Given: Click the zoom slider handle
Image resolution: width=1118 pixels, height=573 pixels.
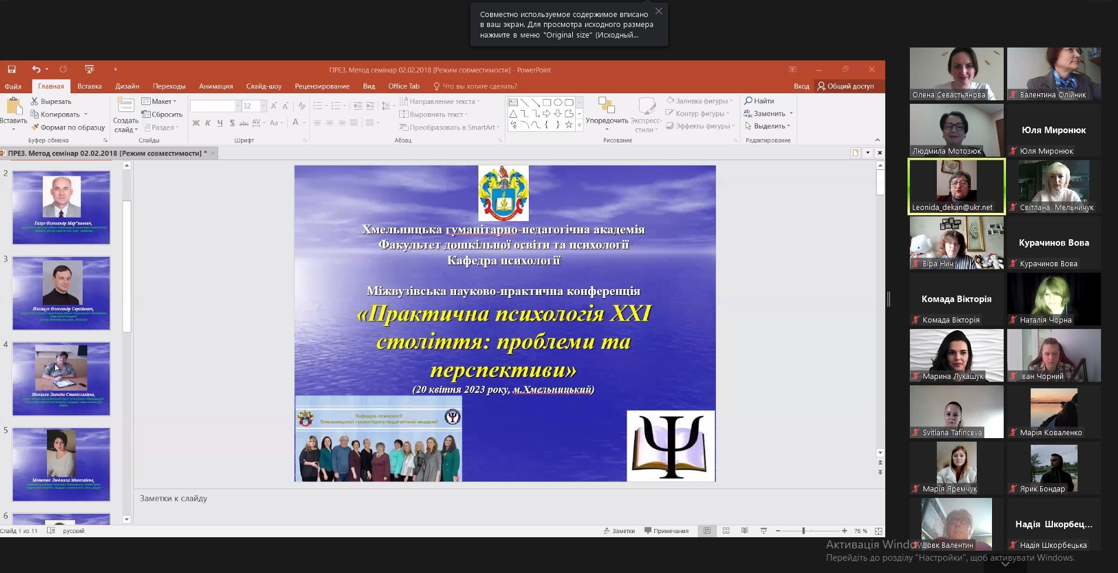Looking at the screenshot, I should pos(803,531).
